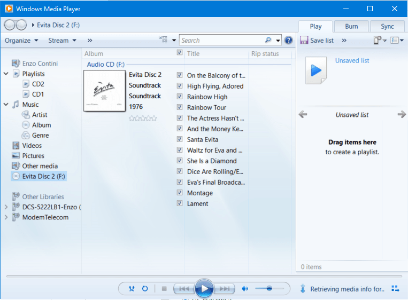
Task: Collapse the Playlists tree node
Action: [6, 74]
